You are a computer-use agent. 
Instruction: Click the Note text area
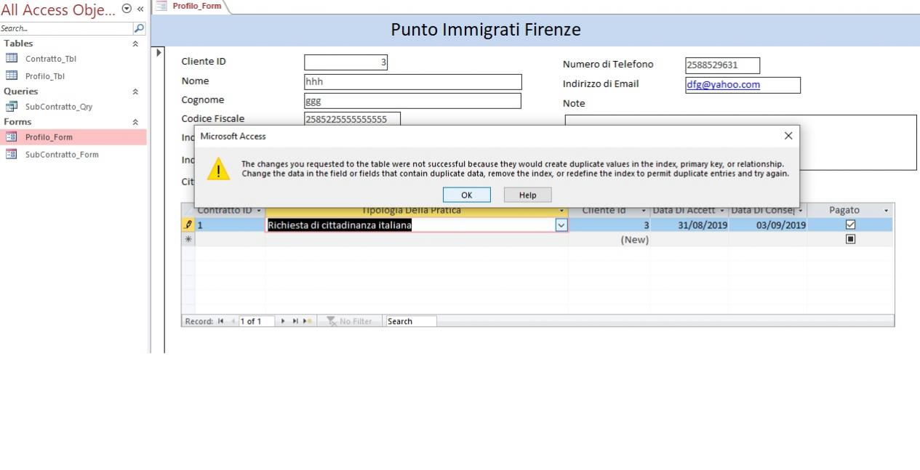tap(858, 142)
